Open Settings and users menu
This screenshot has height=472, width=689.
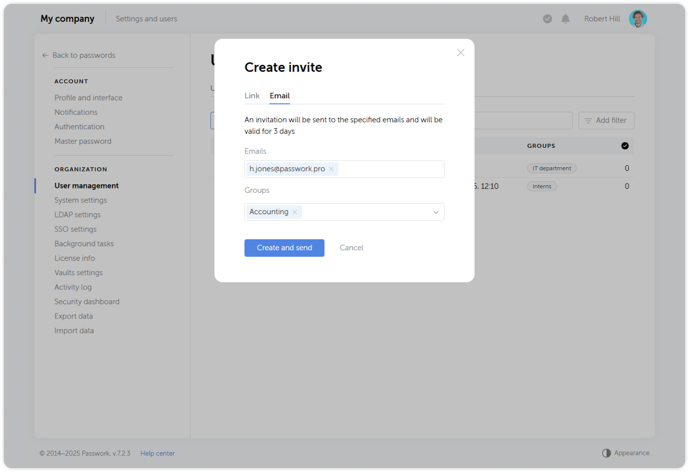(x=146, y=18)
